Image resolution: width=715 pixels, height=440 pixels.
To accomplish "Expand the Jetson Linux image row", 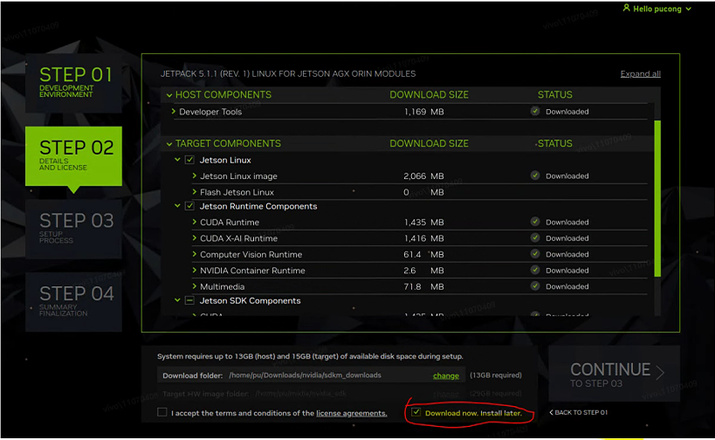I will 195,175.
